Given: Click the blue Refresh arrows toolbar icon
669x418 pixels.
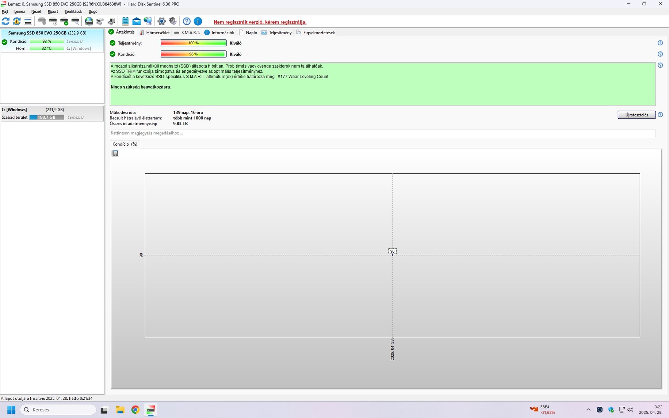Looking at the screenshot, I should click(x=5, y=21).
